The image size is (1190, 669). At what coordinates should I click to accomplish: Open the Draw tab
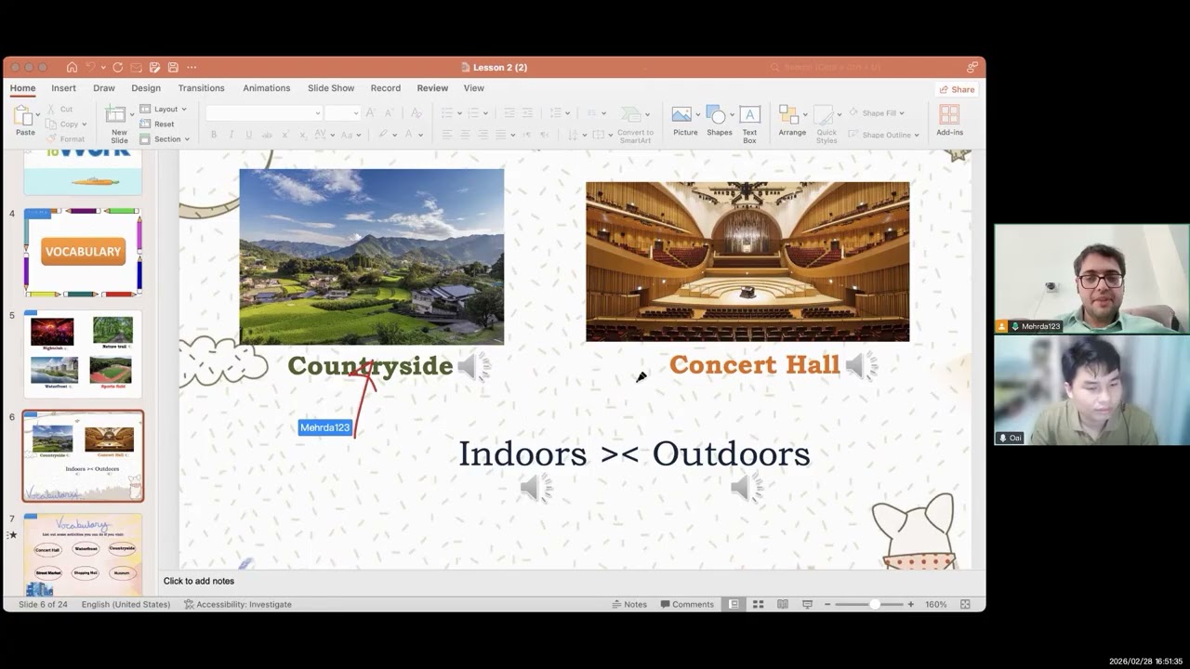click(104, 88)
